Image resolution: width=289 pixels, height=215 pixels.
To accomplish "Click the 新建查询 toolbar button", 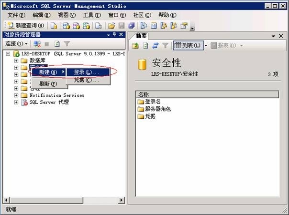I will click(x=26, y=25).
